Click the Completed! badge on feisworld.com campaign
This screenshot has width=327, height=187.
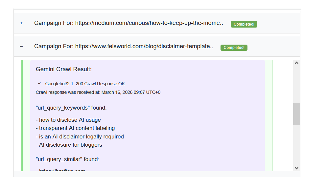pyautogui.click(x=234, y=48)
